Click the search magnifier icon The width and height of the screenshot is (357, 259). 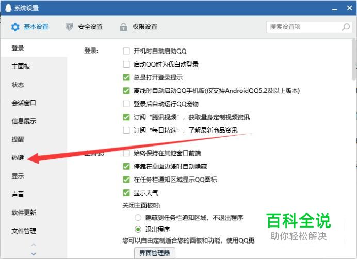(x=346, y=27)
